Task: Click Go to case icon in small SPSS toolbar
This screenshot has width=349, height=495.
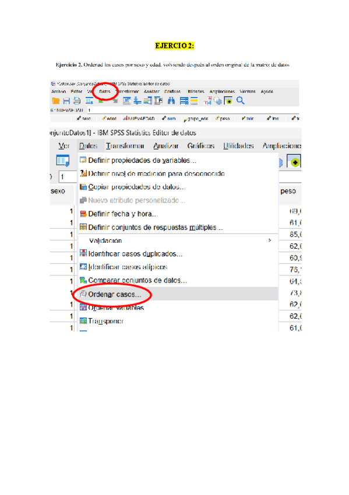Action: [x=127, y=101]
